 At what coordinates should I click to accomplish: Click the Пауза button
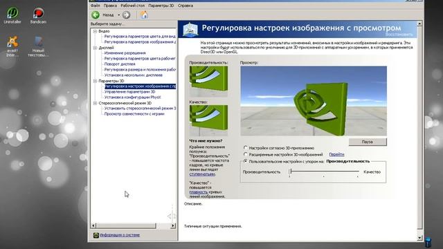click(x=368, y=142)
